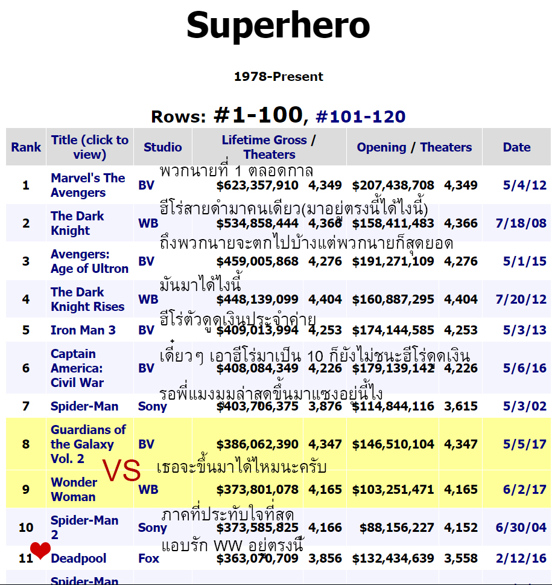Open The Dark Knight Rises link

click(87, 299)
